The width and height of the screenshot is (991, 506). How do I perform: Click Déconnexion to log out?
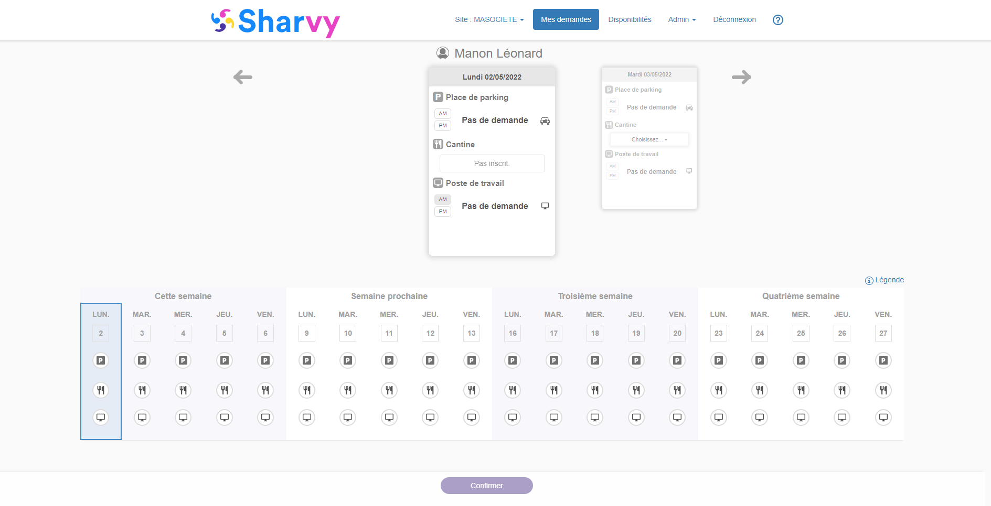point(734,19)
